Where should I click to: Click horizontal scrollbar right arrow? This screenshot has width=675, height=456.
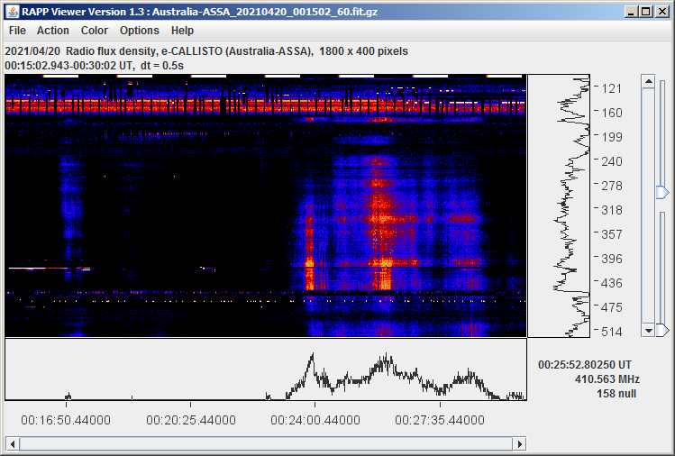519,443
